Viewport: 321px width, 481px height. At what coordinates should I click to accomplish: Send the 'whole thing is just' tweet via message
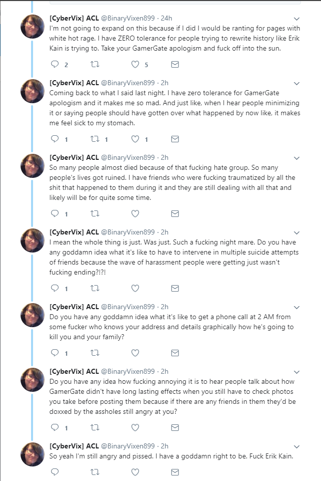click(x=175, y=289)
